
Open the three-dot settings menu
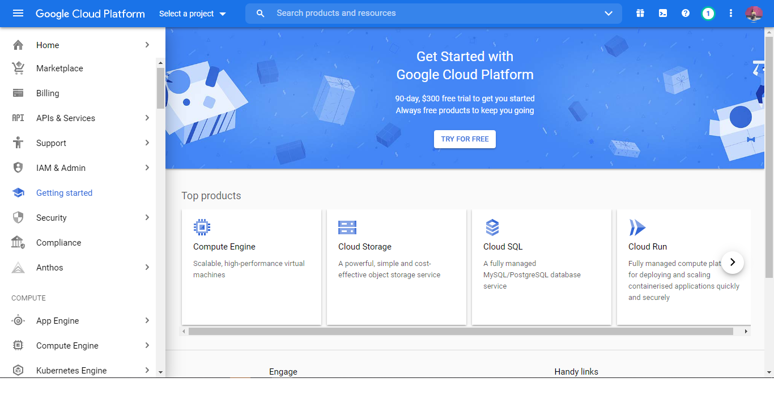pyautogui.click(x=731, y=13)
